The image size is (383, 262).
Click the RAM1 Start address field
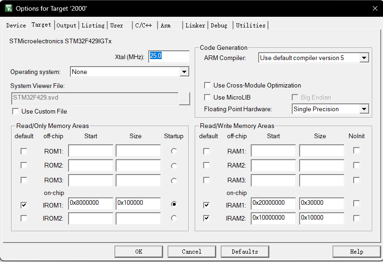(274, 151)
